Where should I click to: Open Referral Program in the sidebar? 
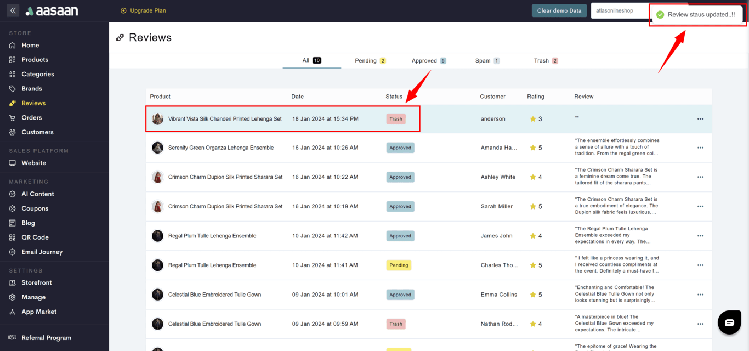click(46, 338)
